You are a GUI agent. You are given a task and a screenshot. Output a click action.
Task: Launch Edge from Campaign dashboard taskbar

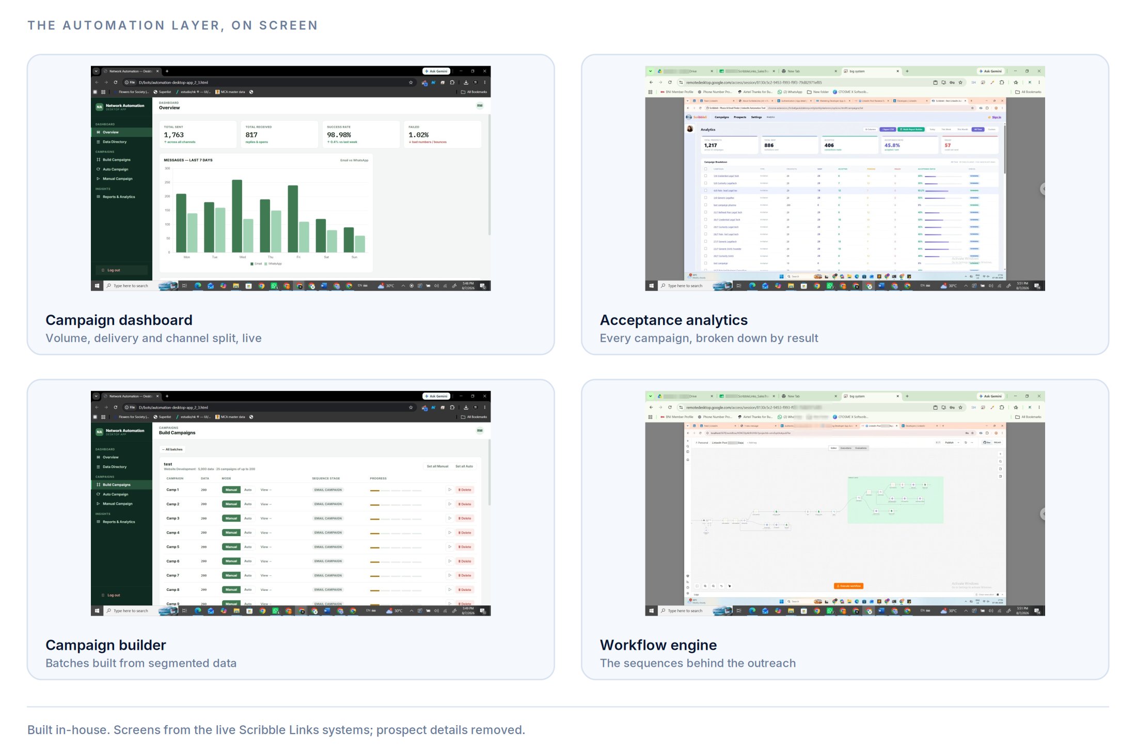(198, 286)
